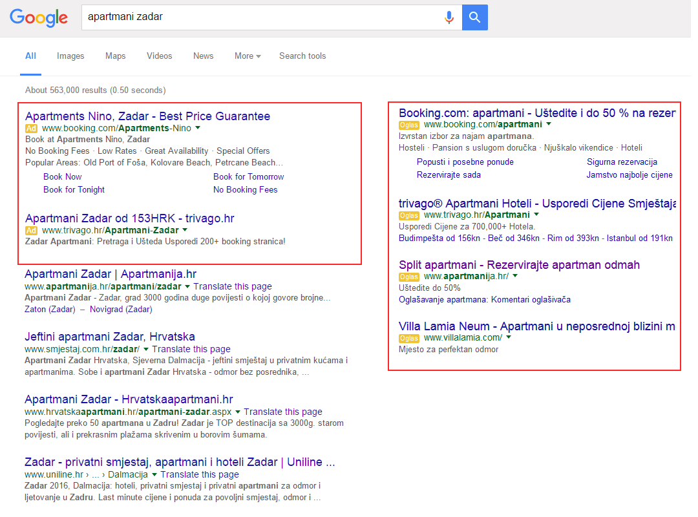Expand arrow next to hrvatskaapartmani.hr URL
Viewport: 698px width, 517px height.
[238, 412]
